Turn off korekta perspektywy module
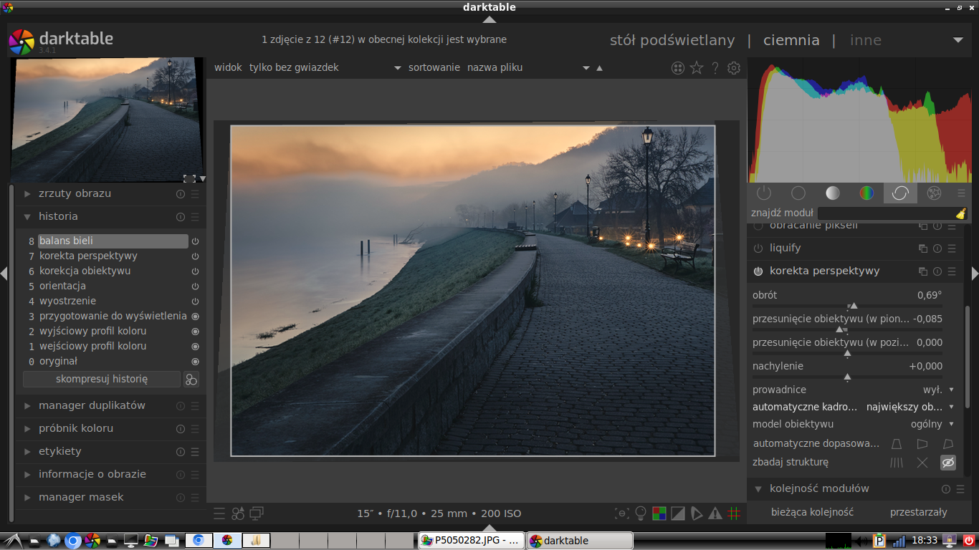 coord(758,271)
